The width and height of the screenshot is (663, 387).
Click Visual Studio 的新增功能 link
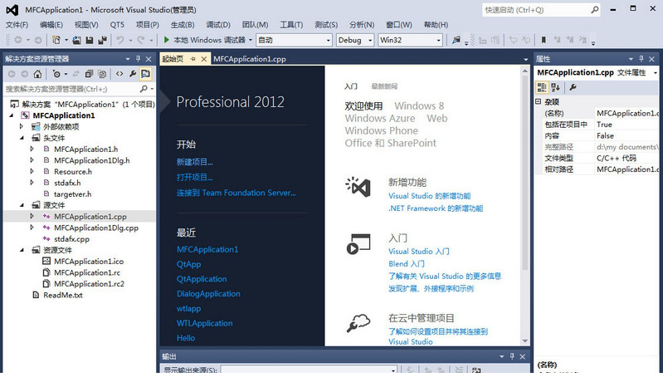(430, 196)
